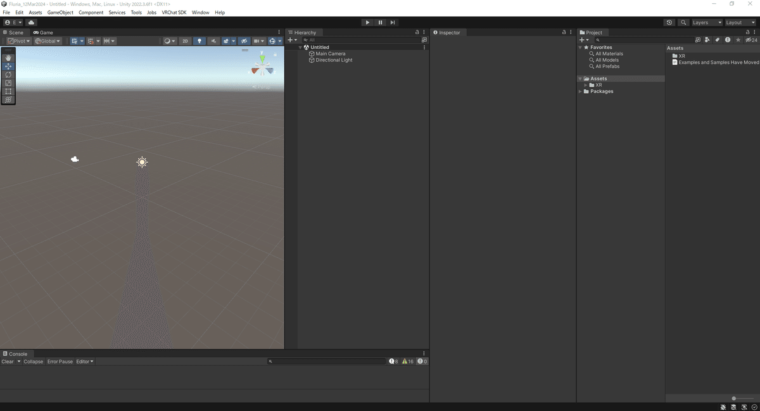Select the Hand view tool

tap(8, 58)
